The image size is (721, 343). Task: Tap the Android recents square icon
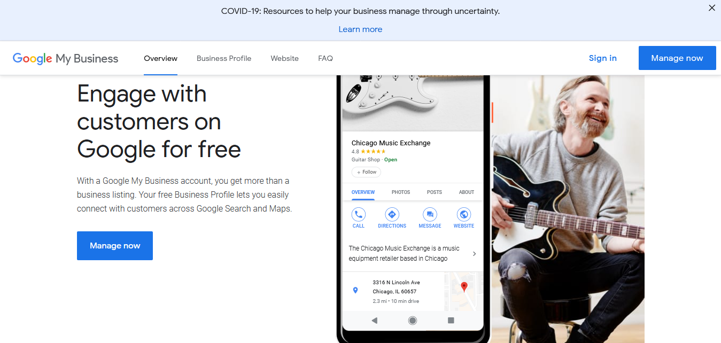[451, 321]
